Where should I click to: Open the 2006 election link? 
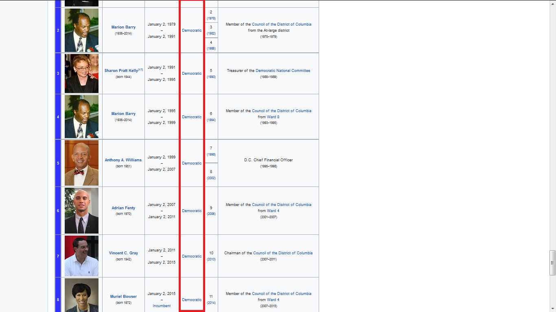pos(211,214)
